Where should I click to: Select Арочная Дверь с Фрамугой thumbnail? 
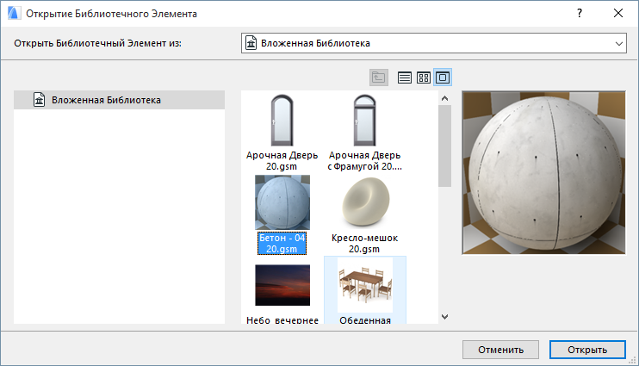coord(364,121)
